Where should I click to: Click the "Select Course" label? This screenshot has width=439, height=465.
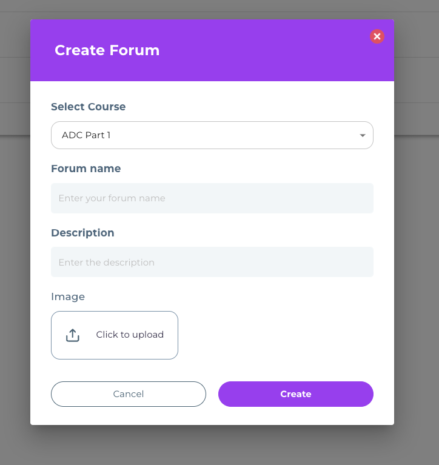tap(89, 107)
